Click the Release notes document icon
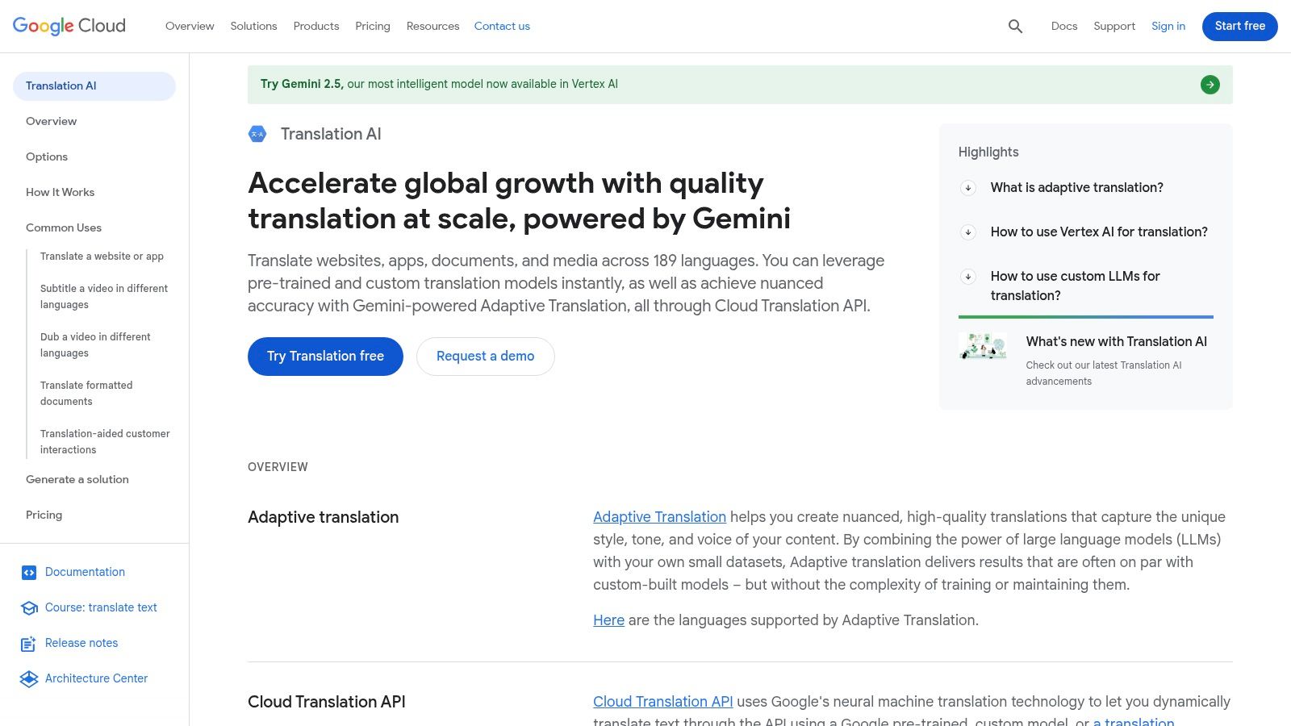Viewport: 1291px width, 726px height. 29,643
